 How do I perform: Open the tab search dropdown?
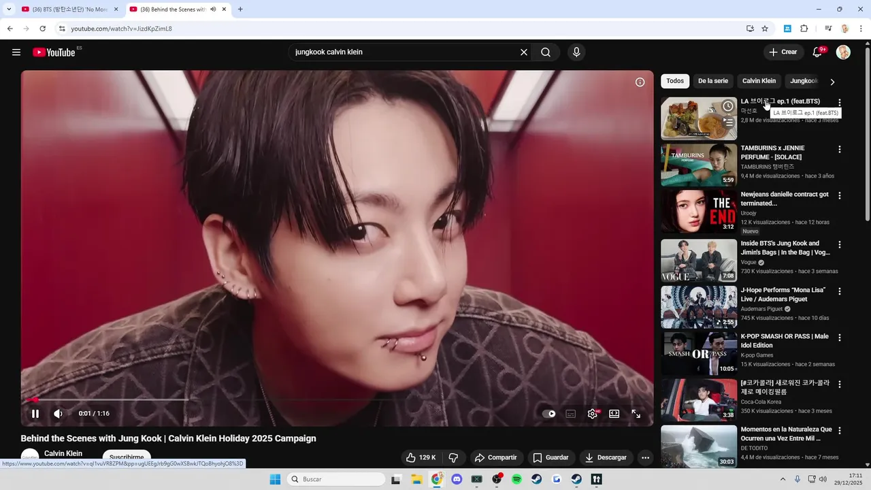tap(8, 10)
